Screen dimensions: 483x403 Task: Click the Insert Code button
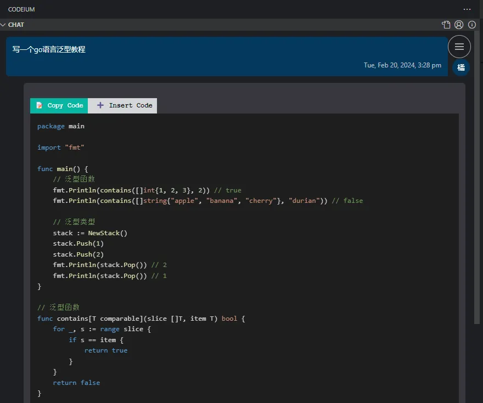(x=122, y=105)
